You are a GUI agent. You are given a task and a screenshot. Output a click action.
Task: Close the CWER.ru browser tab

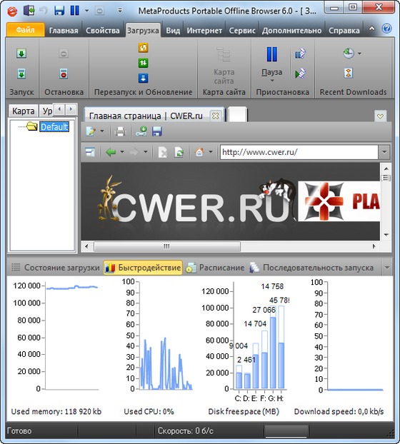pyautogui.click(x=216, y=116)
